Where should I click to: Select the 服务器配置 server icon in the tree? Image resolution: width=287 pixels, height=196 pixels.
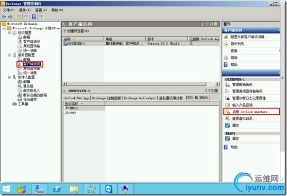coord(14,55)
